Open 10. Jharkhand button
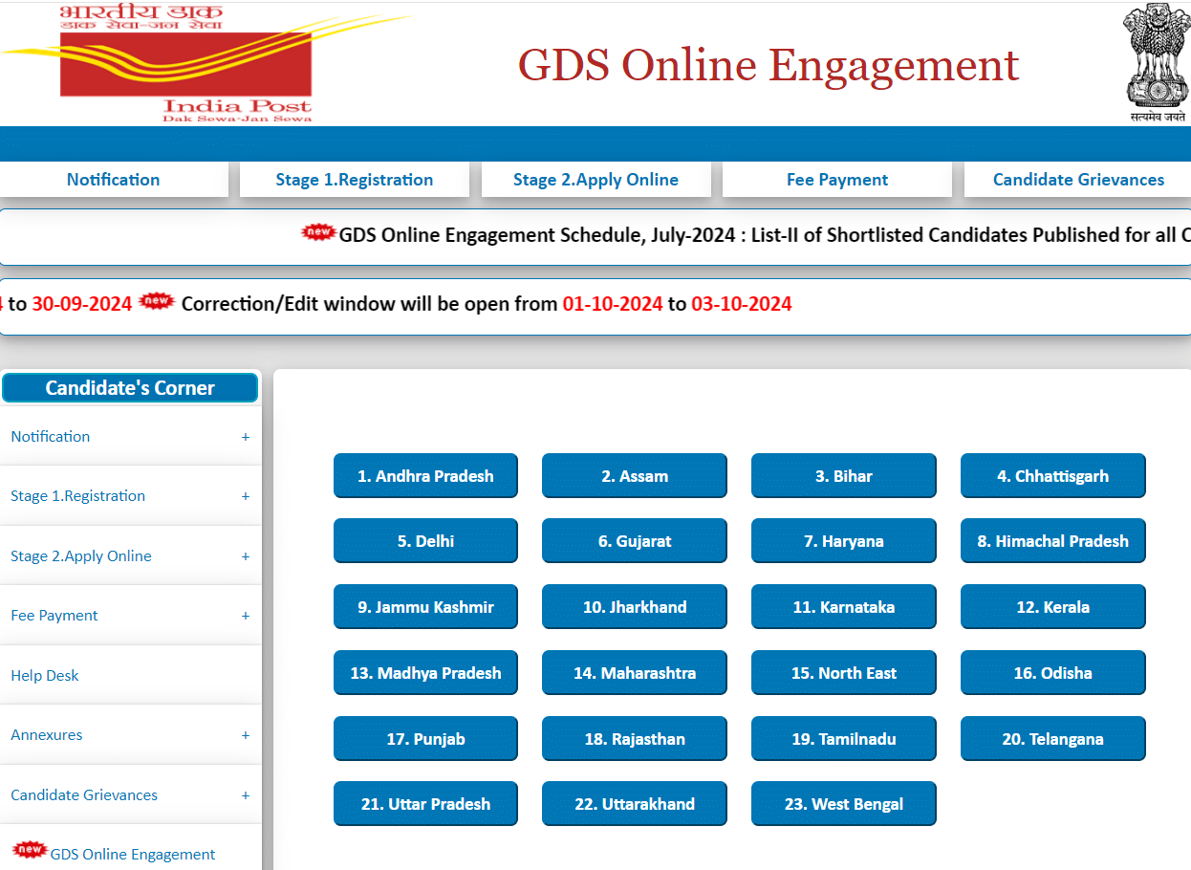The image size is (1191, 870). [x=635, y=607]
